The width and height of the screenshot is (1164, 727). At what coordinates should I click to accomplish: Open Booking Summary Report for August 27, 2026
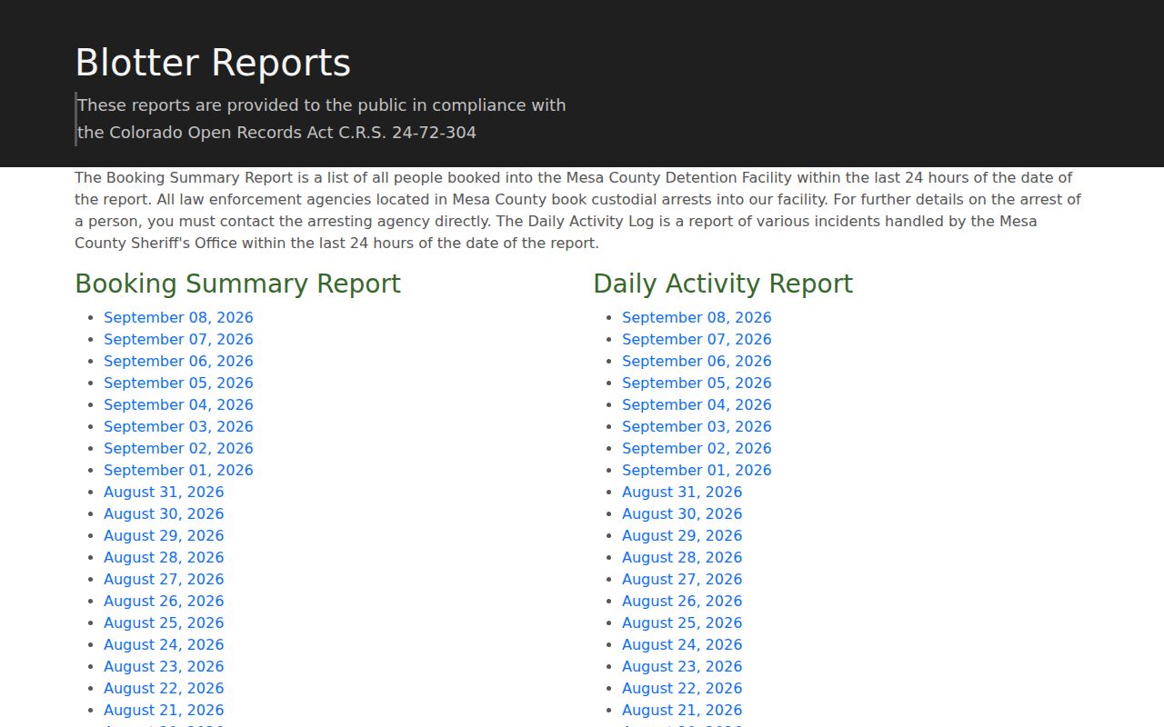(x=164, y=579)
